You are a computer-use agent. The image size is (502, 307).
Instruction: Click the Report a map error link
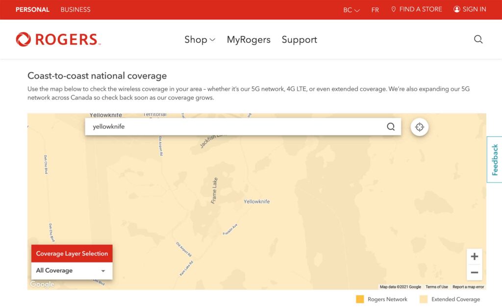point(468,287)
